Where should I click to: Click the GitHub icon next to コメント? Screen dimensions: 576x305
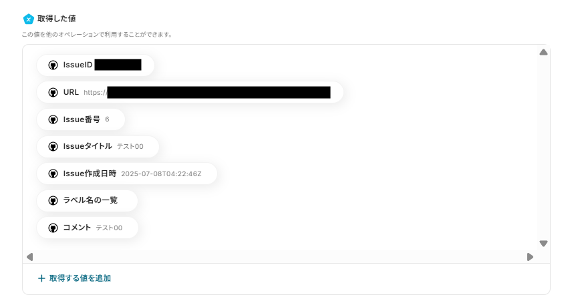click(x=53, y=228)
